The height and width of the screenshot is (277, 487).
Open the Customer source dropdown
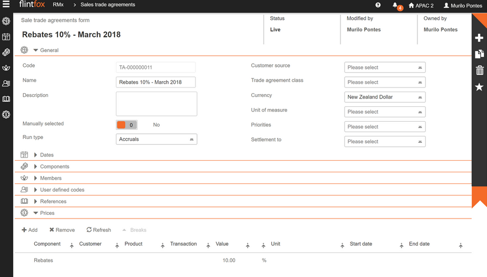[385, 67]
